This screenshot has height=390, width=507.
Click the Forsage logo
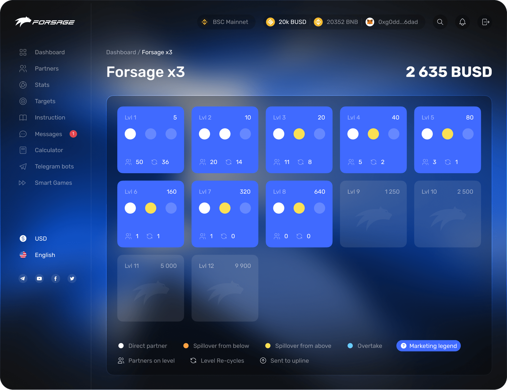click(45, 22)
